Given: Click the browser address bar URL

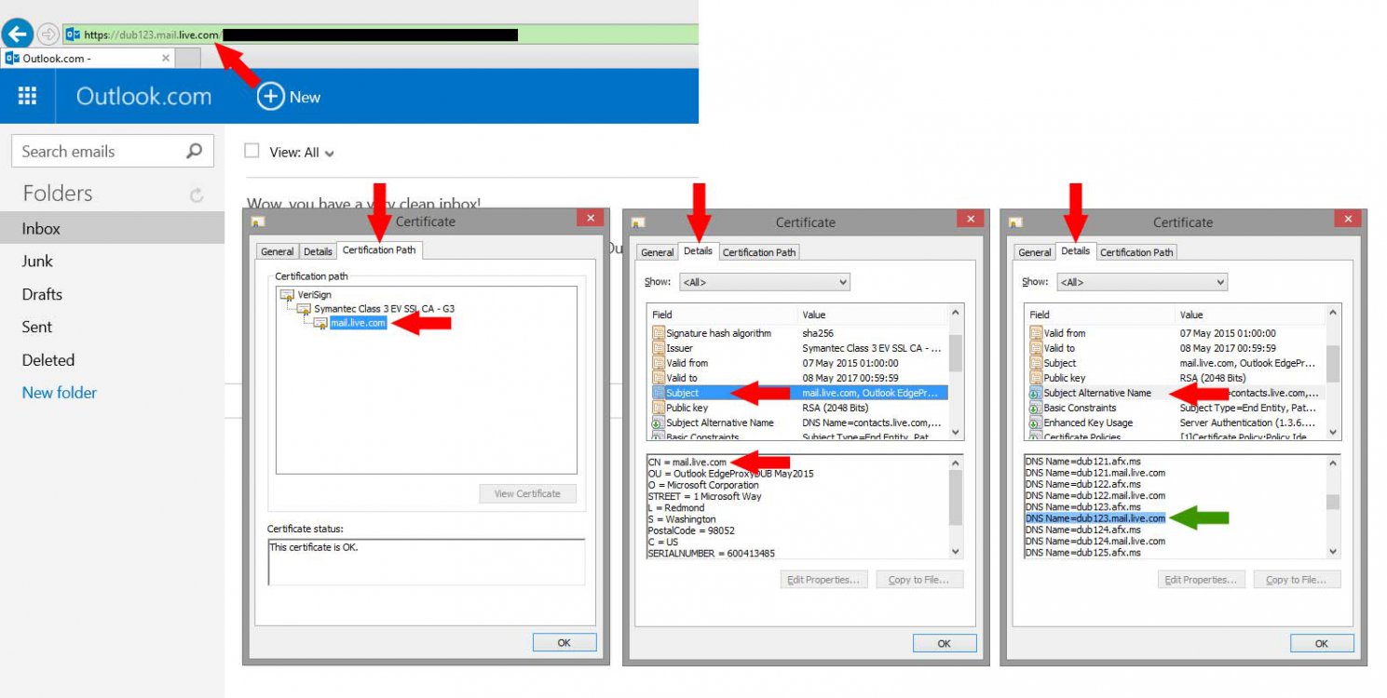Looking at the screenshot, I should click(x=152, y=34).
